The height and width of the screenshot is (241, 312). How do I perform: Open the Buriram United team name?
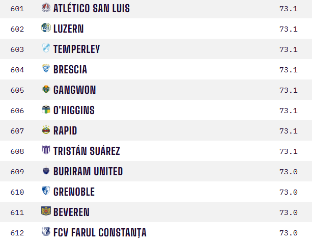(x=88, y=172)
